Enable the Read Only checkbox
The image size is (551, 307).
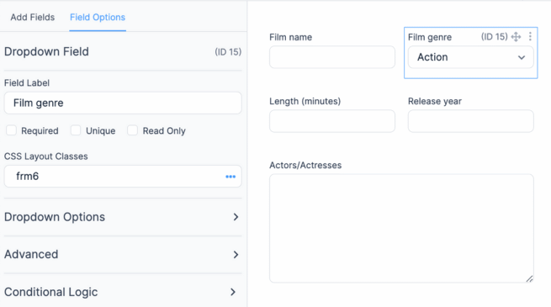tap(132, 130)
